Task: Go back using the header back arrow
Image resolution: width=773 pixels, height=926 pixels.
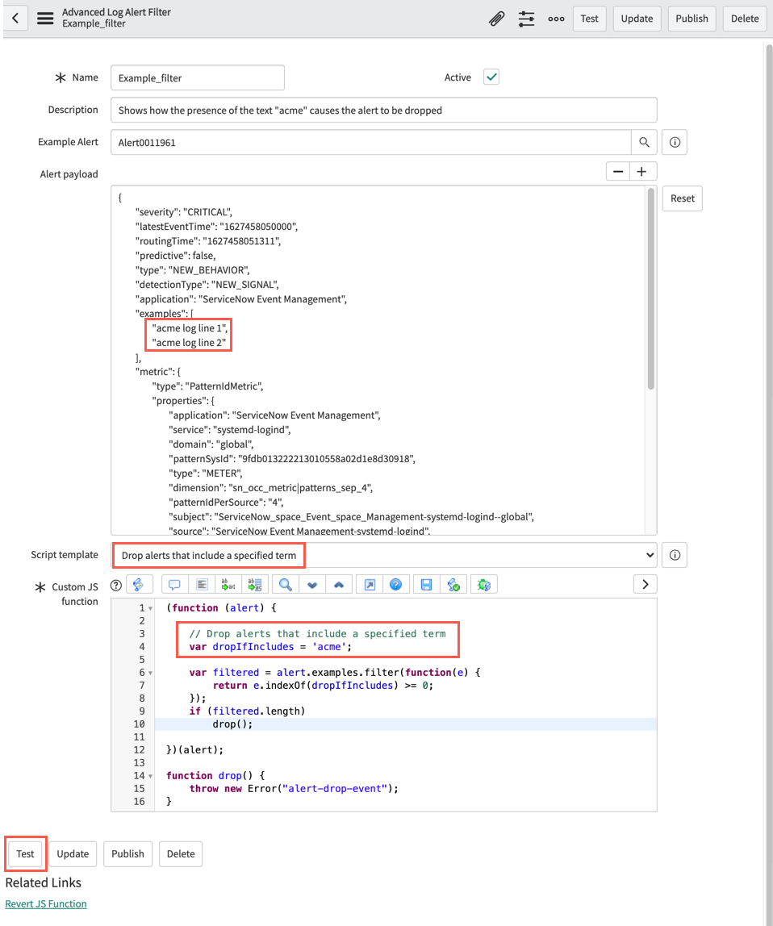Action: [16, 19]
